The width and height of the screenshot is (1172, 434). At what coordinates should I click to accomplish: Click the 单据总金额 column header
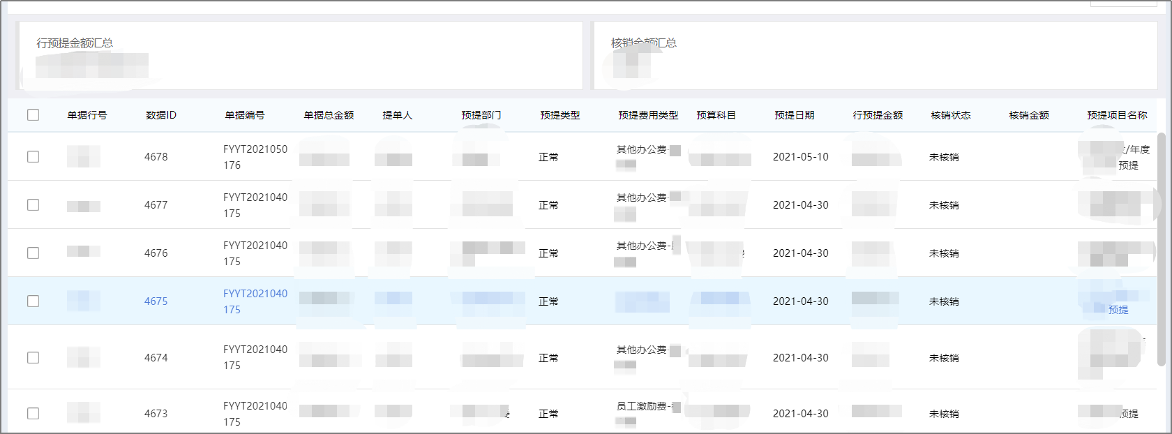point(329,115)
